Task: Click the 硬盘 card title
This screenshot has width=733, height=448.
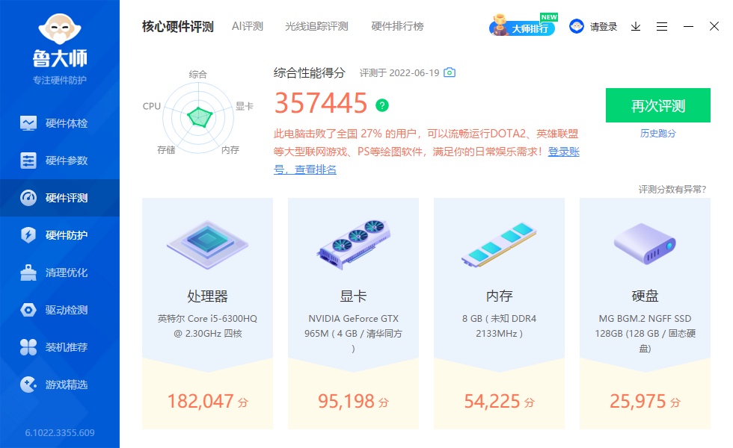Action: (x=645, y=296)
